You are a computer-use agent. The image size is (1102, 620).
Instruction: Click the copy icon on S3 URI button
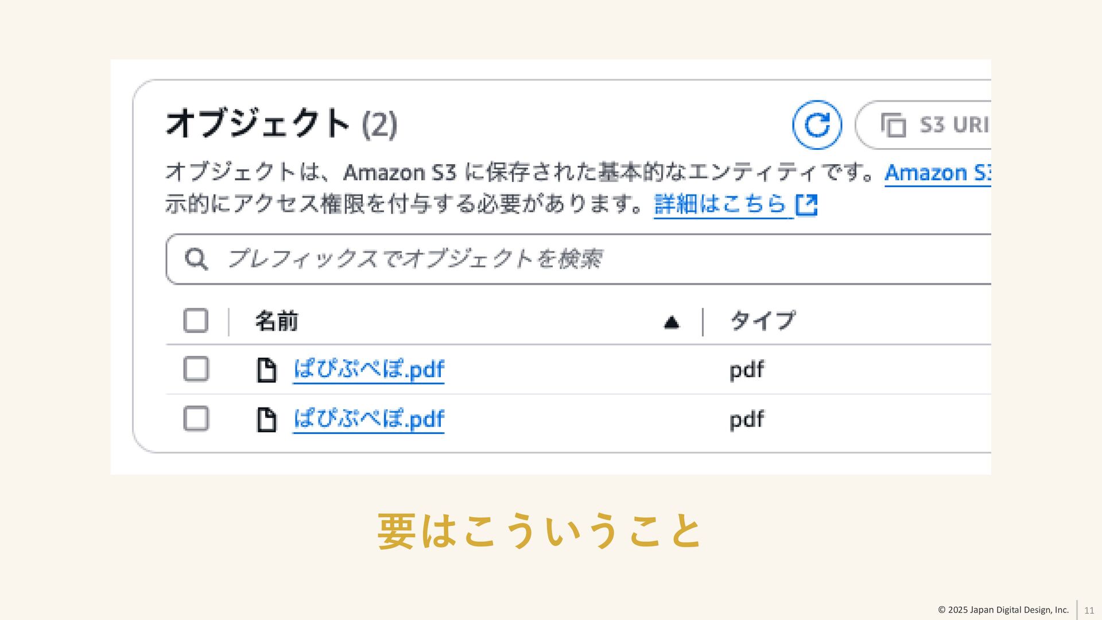click(893, 125)
